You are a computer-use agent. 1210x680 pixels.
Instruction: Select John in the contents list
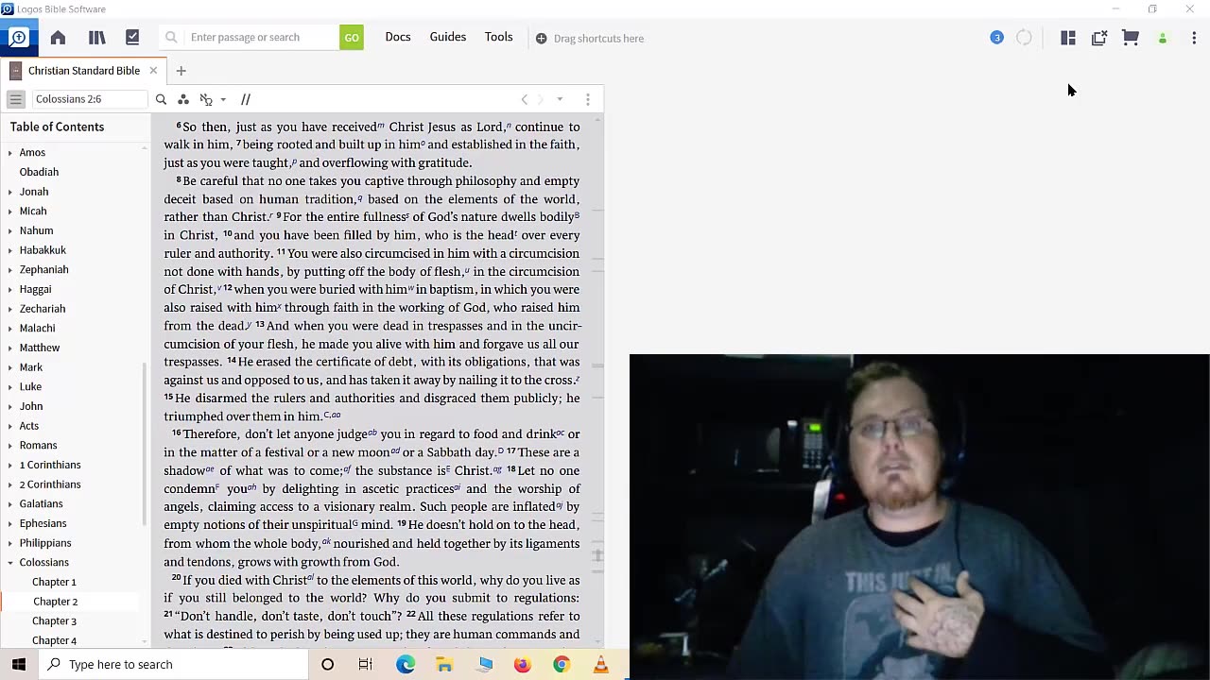[x=31, y=406]
